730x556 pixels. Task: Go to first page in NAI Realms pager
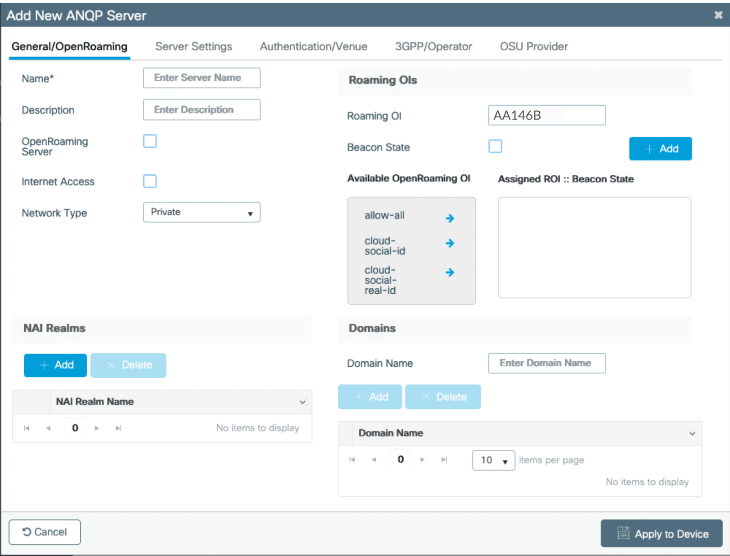(x=26, y=428)
